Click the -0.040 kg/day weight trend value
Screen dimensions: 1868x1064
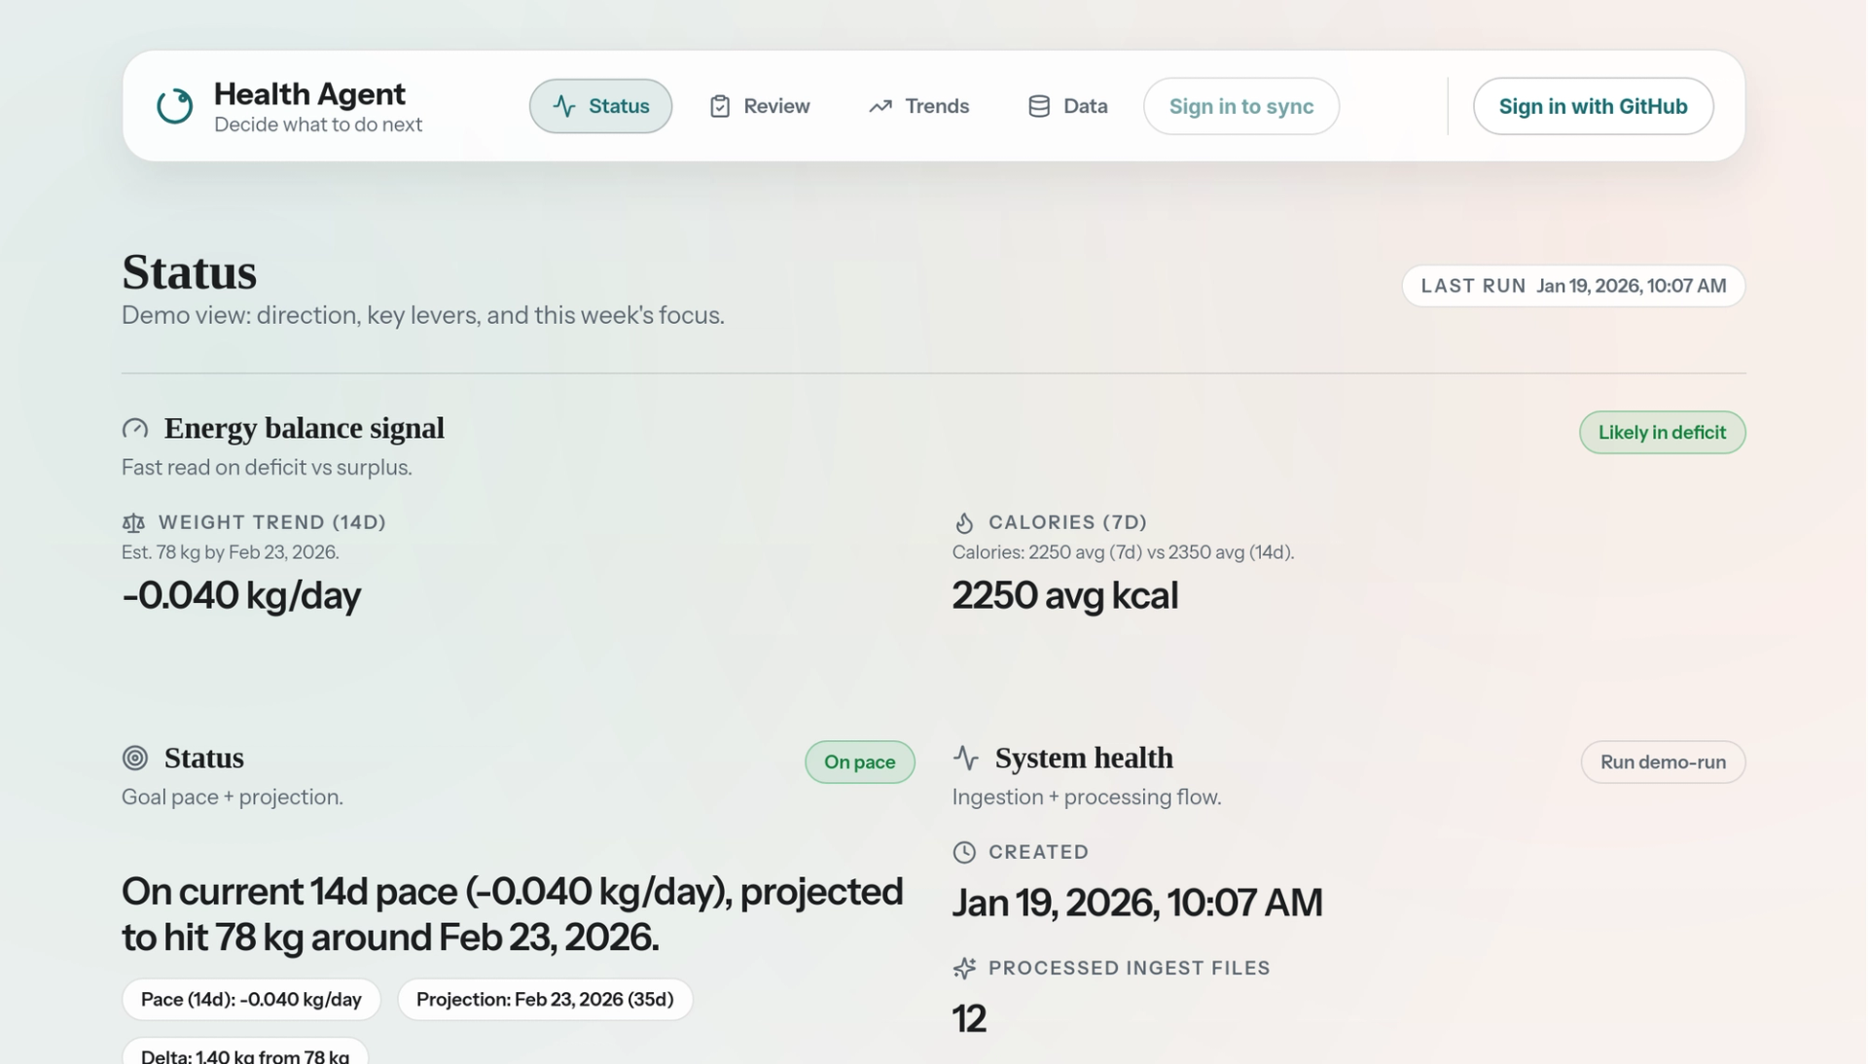pyautogui.click(x=240, y=595)
